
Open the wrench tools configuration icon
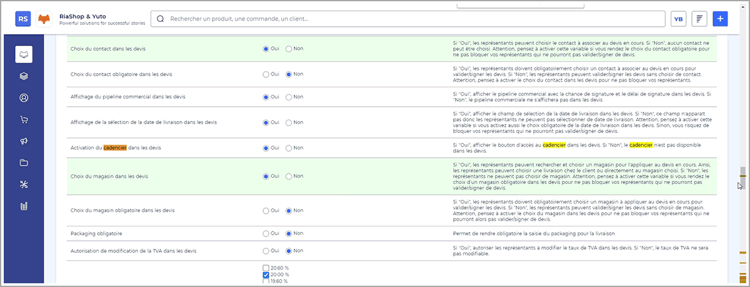click(x=24, y=184)
